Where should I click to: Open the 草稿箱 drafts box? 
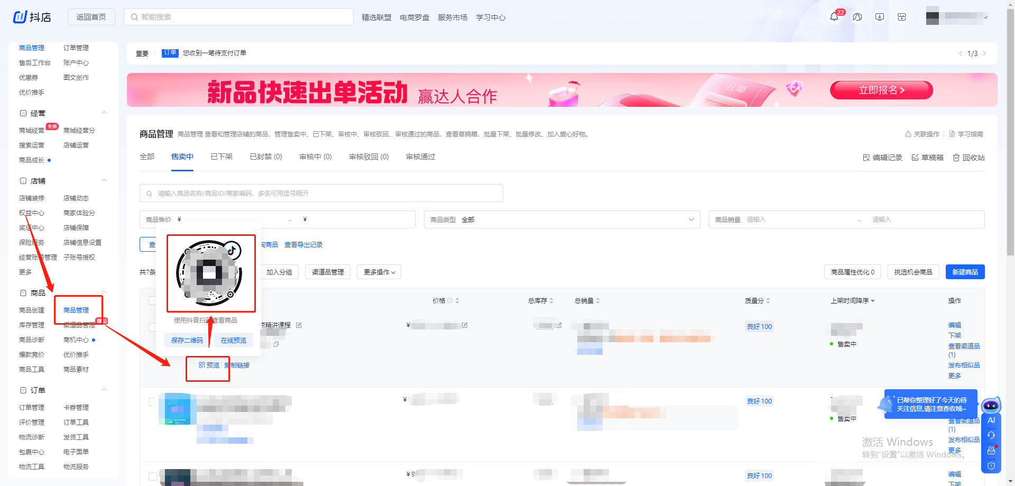pyautogui.click(x=927, y=158)
